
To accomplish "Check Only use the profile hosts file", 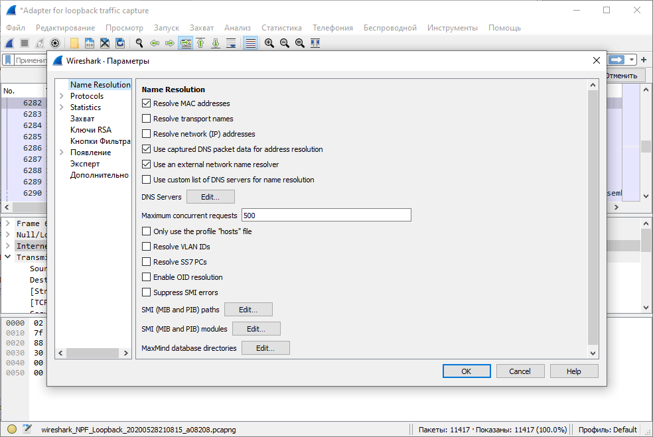I will point(146,231).
